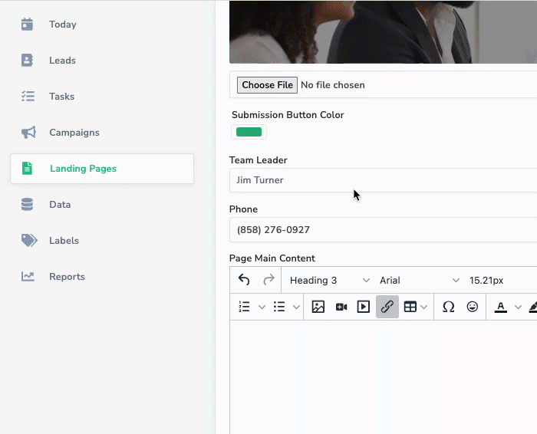View the Reports page

tap(68, 277)
